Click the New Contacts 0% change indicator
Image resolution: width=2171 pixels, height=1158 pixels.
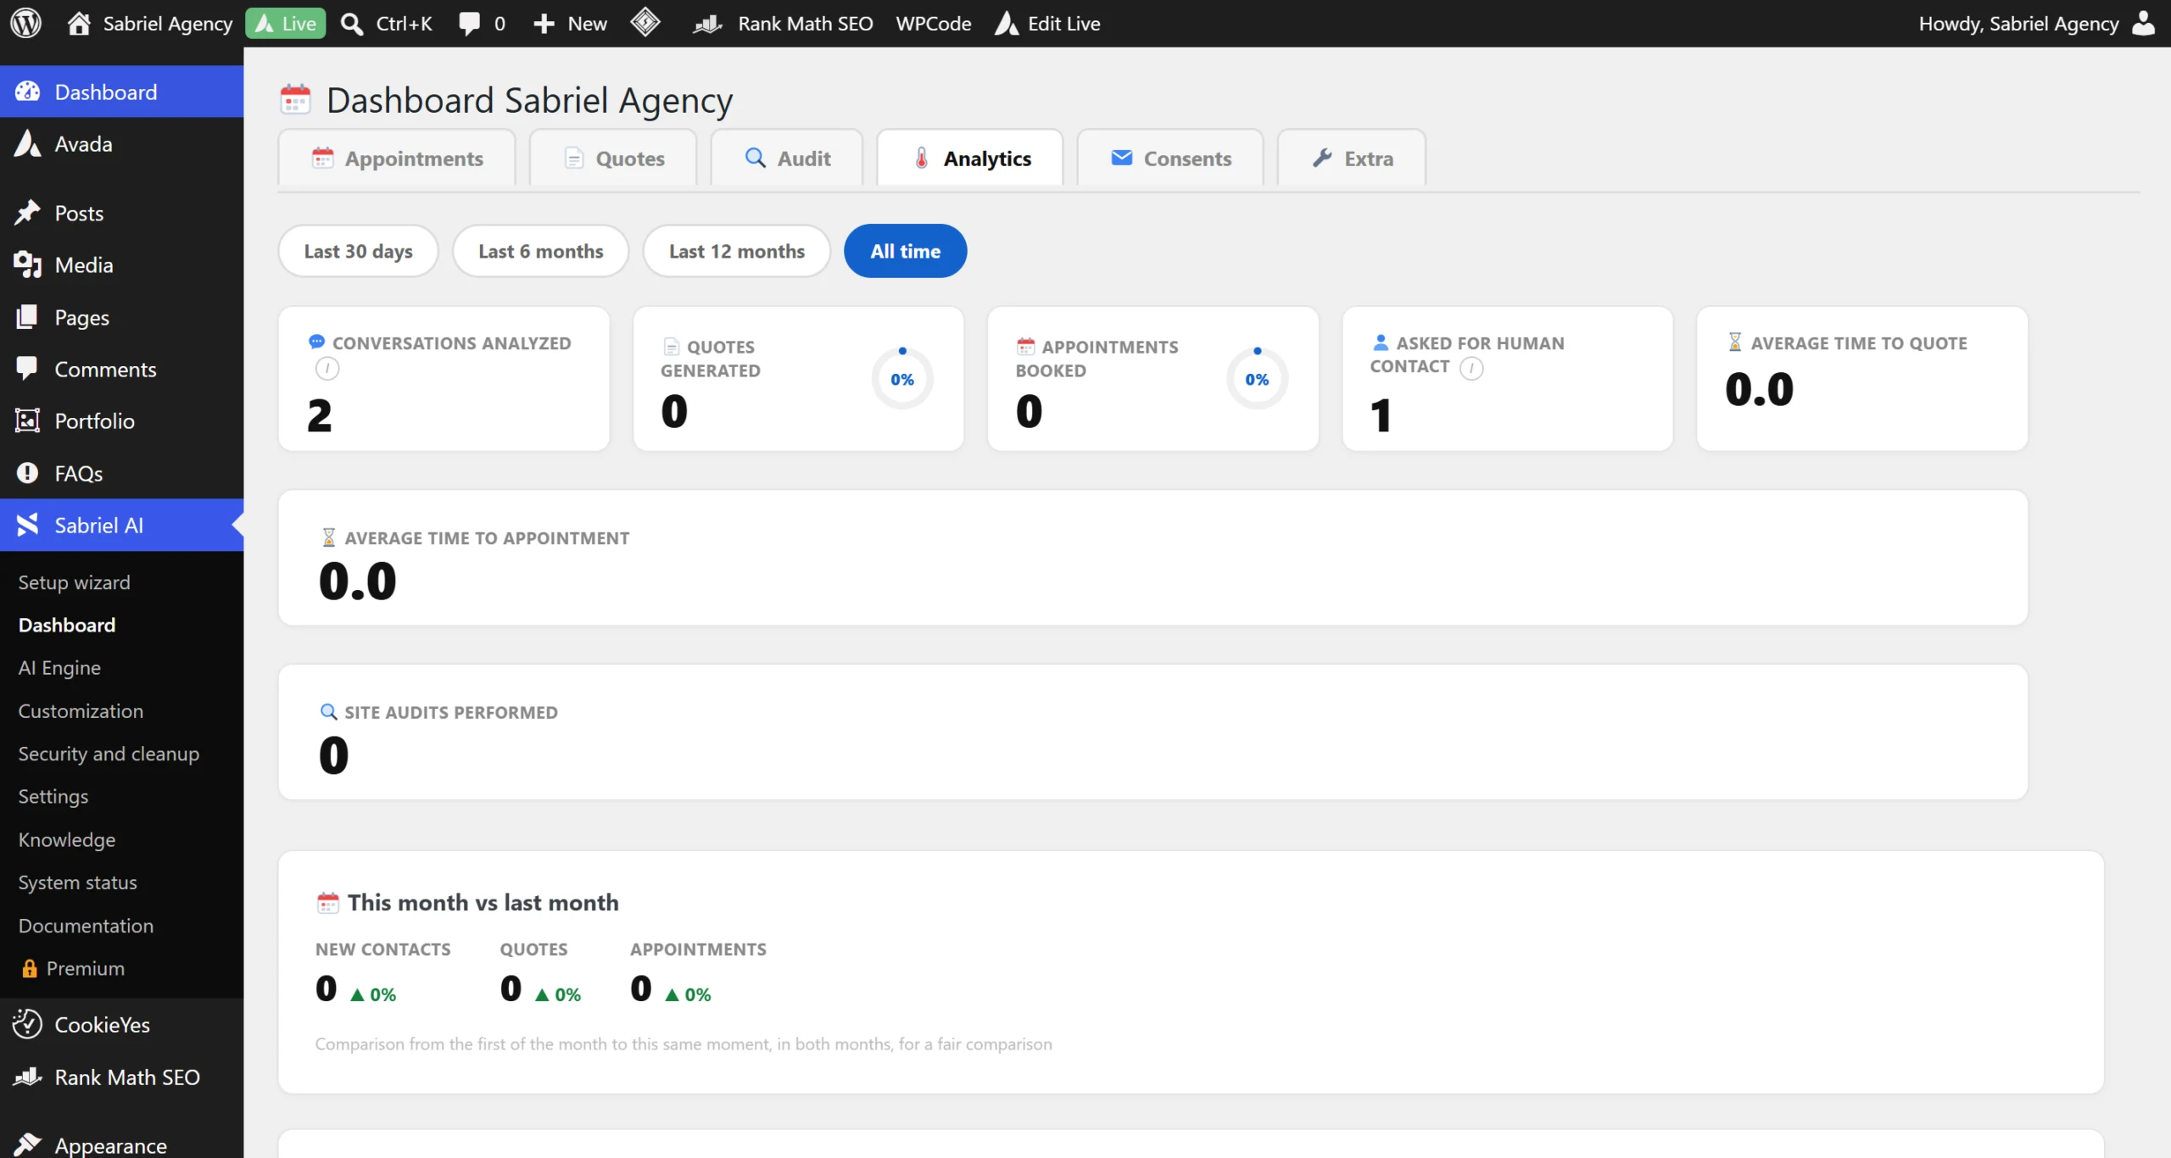point(373,994)
